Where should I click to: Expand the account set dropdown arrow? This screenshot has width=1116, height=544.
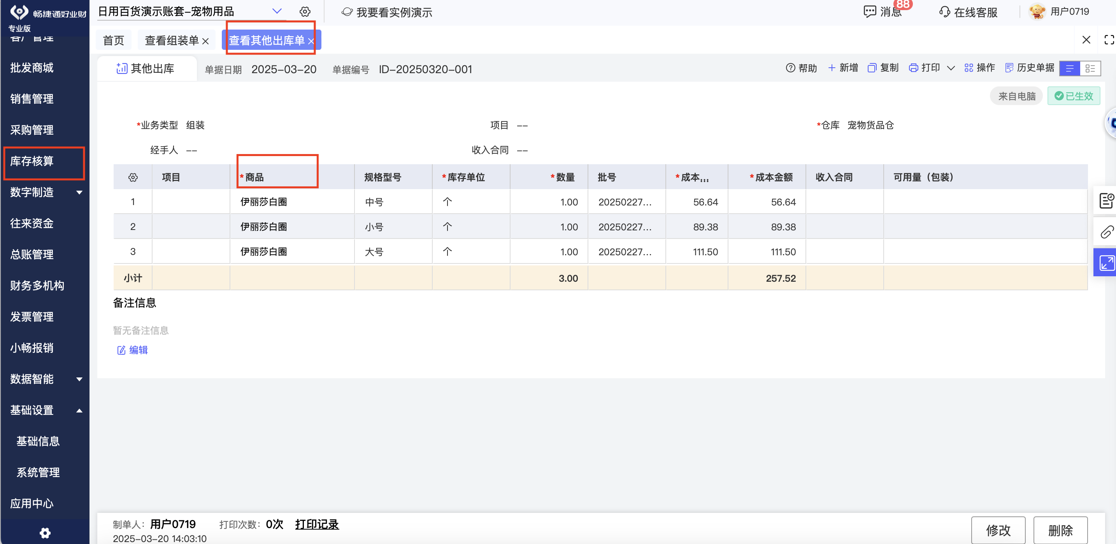point(277,11)
